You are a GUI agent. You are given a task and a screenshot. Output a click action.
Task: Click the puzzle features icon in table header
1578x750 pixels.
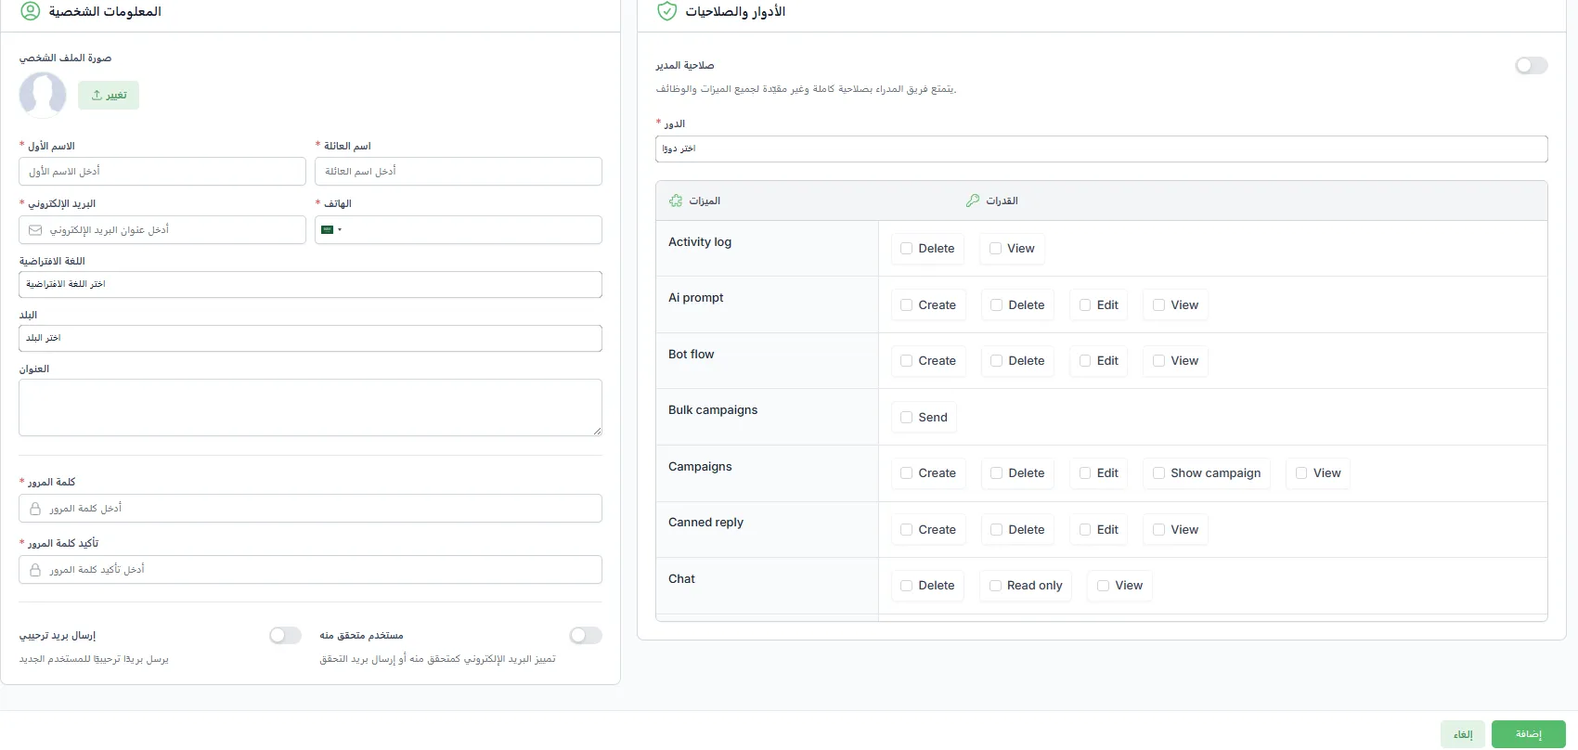pyautogui.click(x=676, y=200)
